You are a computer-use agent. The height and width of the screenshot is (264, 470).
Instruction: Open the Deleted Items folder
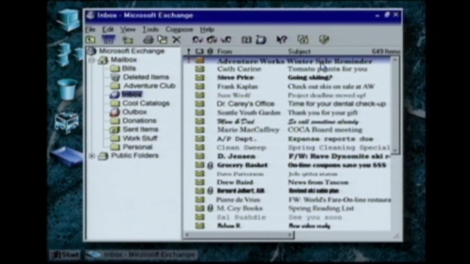tap(145, 77)
